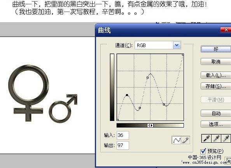Click the 好 confirm button
Image resolution: width=231 pixels, height=168 pixels.
click(x=216, y=49)
